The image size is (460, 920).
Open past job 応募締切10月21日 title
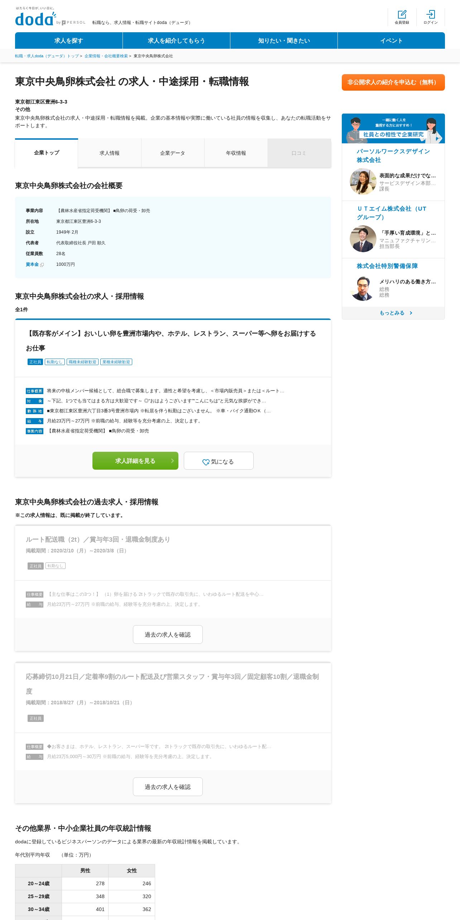172,684
